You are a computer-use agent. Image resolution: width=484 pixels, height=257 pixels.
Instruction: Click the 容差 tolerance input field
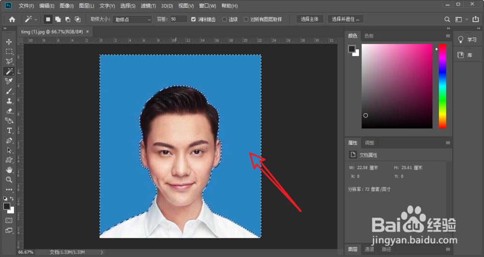click(x=179, y=19)
